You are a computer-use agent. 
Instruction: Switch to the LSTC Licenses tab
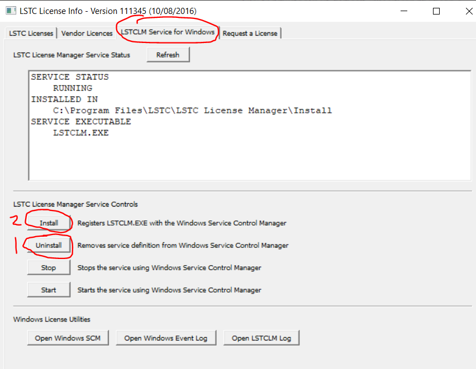31,33
